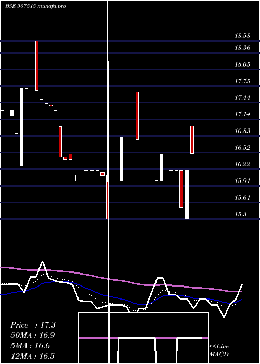Click the 17.75 price level label
The height and width of the screenshot is (364, 260).
[x=242, y=81]
